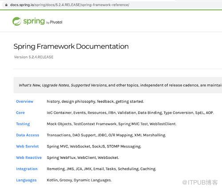Open the Web Reactive link

tap(29, 158)
